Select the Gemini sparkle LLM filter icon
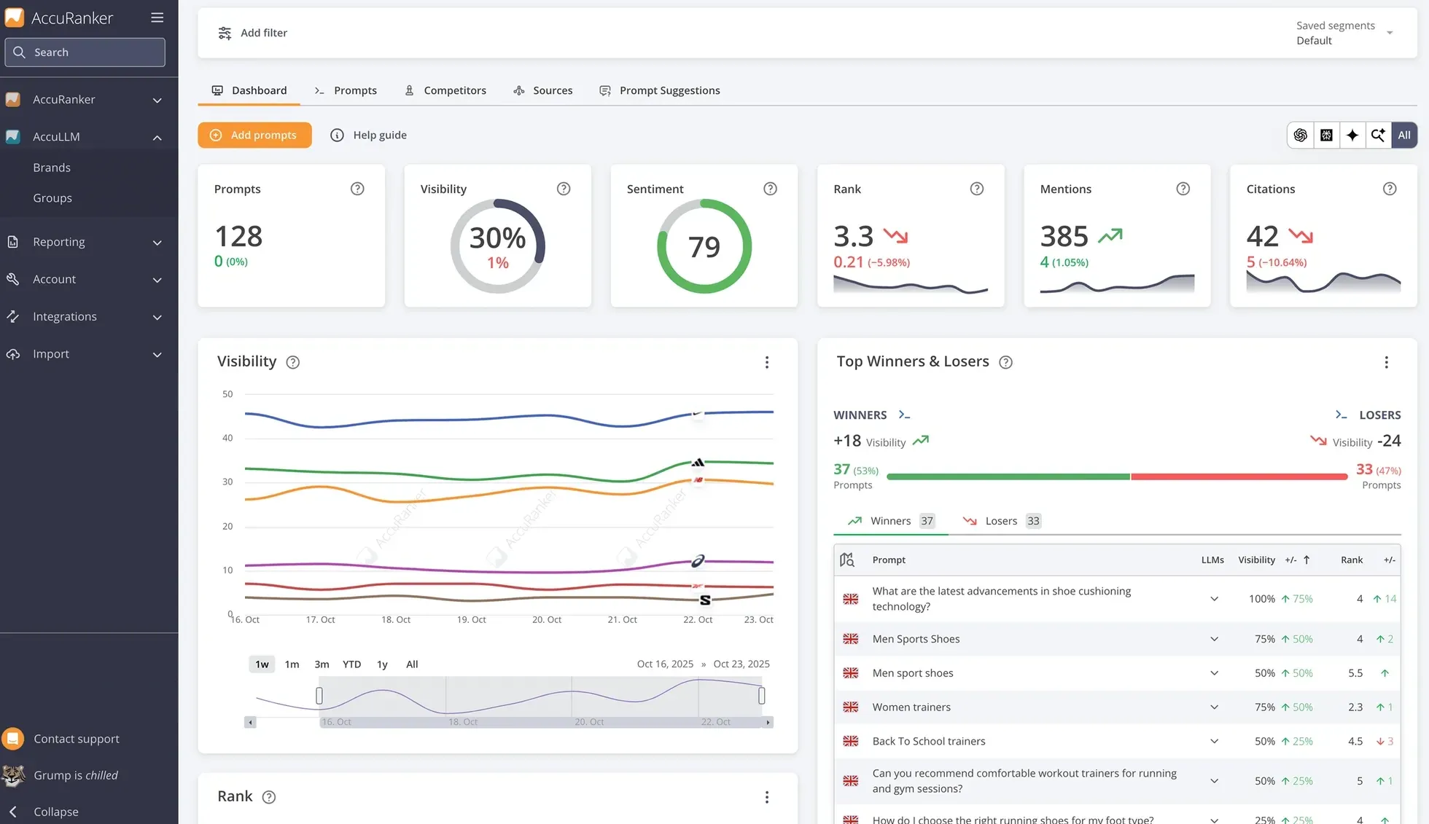Screen dimensions: 1429x824 tap(1352, 135)
